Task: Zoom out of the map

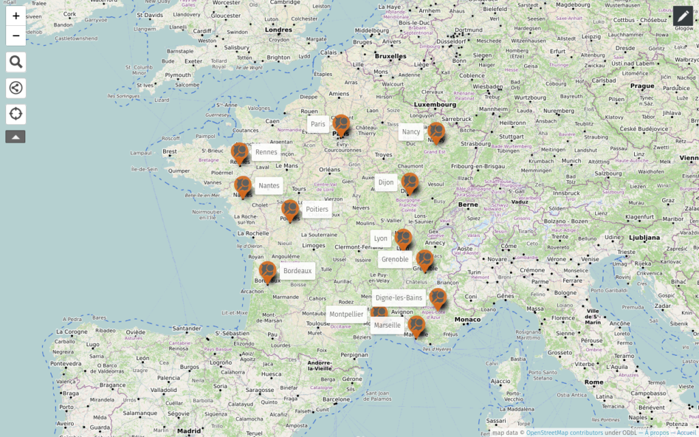Action: tap(16, 36)
